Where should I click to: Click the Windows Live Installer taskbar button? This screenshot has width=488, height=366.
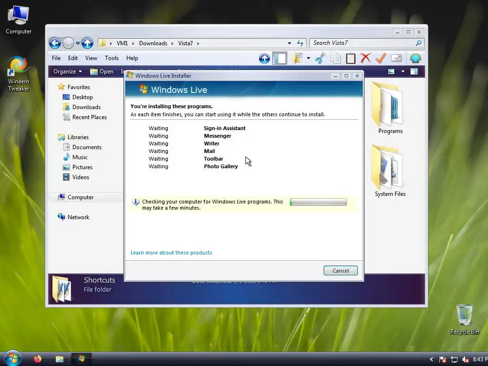81,359
